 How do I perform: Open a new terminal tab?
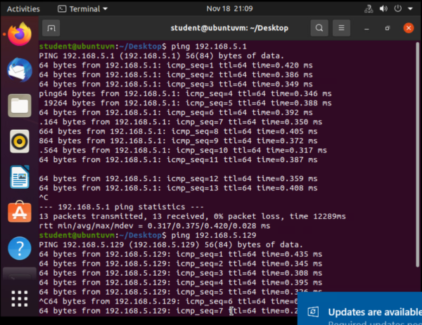click(x=51, y=28)
